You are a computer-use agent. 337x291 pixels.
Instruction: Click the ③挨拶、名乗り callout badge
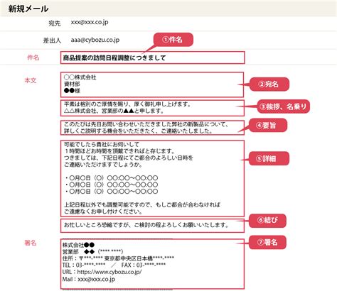point(284,106)
